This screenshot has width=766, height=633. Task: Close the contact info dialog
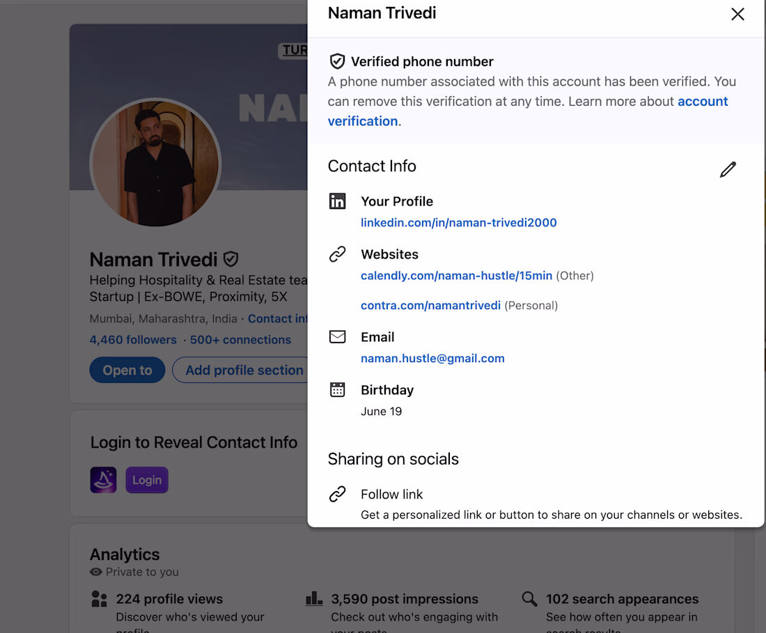click(737, 14)
